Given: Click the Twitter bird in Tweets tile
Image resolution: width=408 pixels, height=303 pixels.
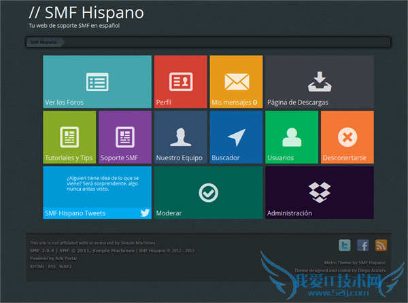Looking at the screenshot, I should [x=145, y=213].
